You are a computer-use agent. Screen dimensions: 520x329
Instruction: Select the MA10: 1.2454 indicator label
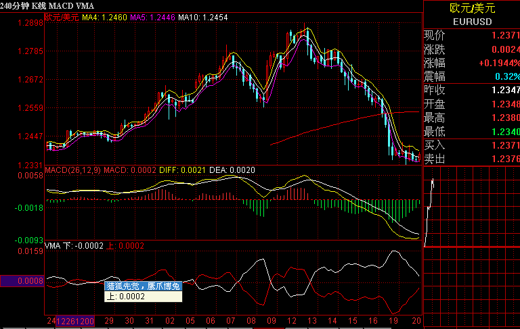pos(203,17)
